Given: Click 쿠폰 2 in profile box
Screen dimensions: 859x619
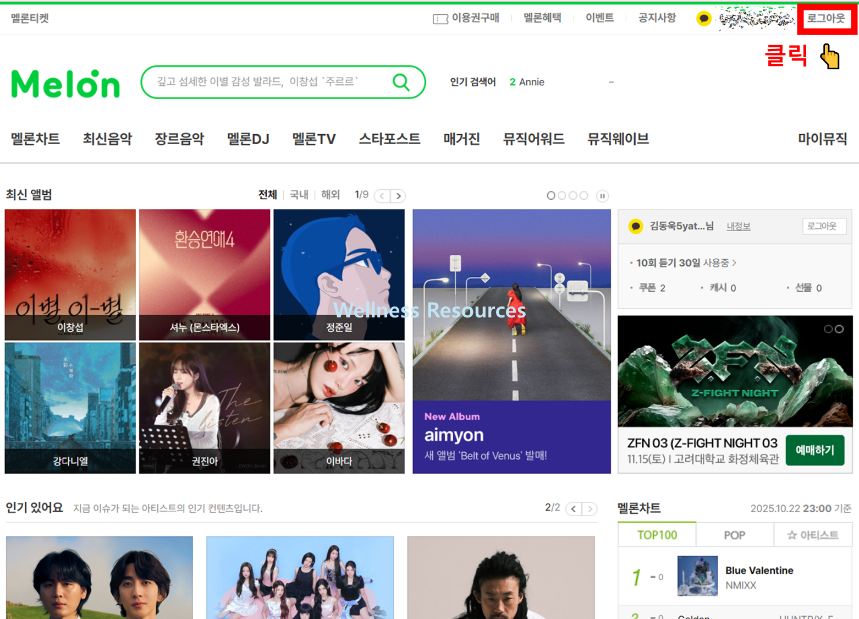Looking at the screenshot, I should click(x=652, y=288).
